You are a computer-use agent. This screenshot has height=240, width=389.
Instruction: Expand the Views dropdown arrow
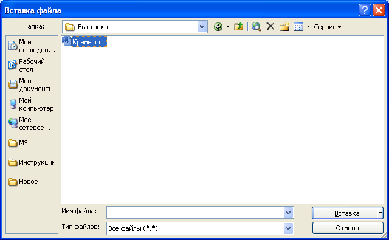[308, 27]
